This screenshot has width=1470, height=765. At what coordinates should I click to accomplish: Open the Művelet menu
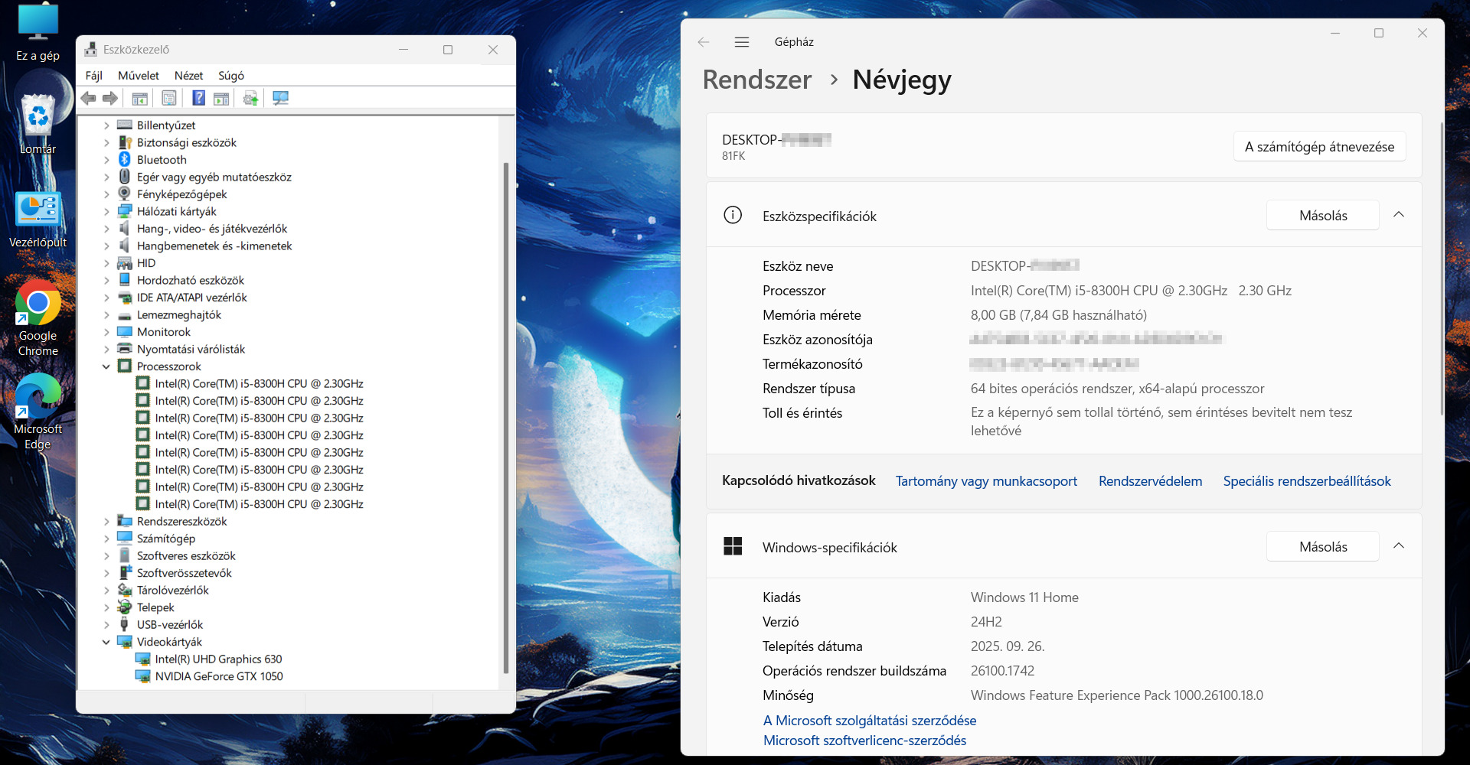click(x=139, y=75)
